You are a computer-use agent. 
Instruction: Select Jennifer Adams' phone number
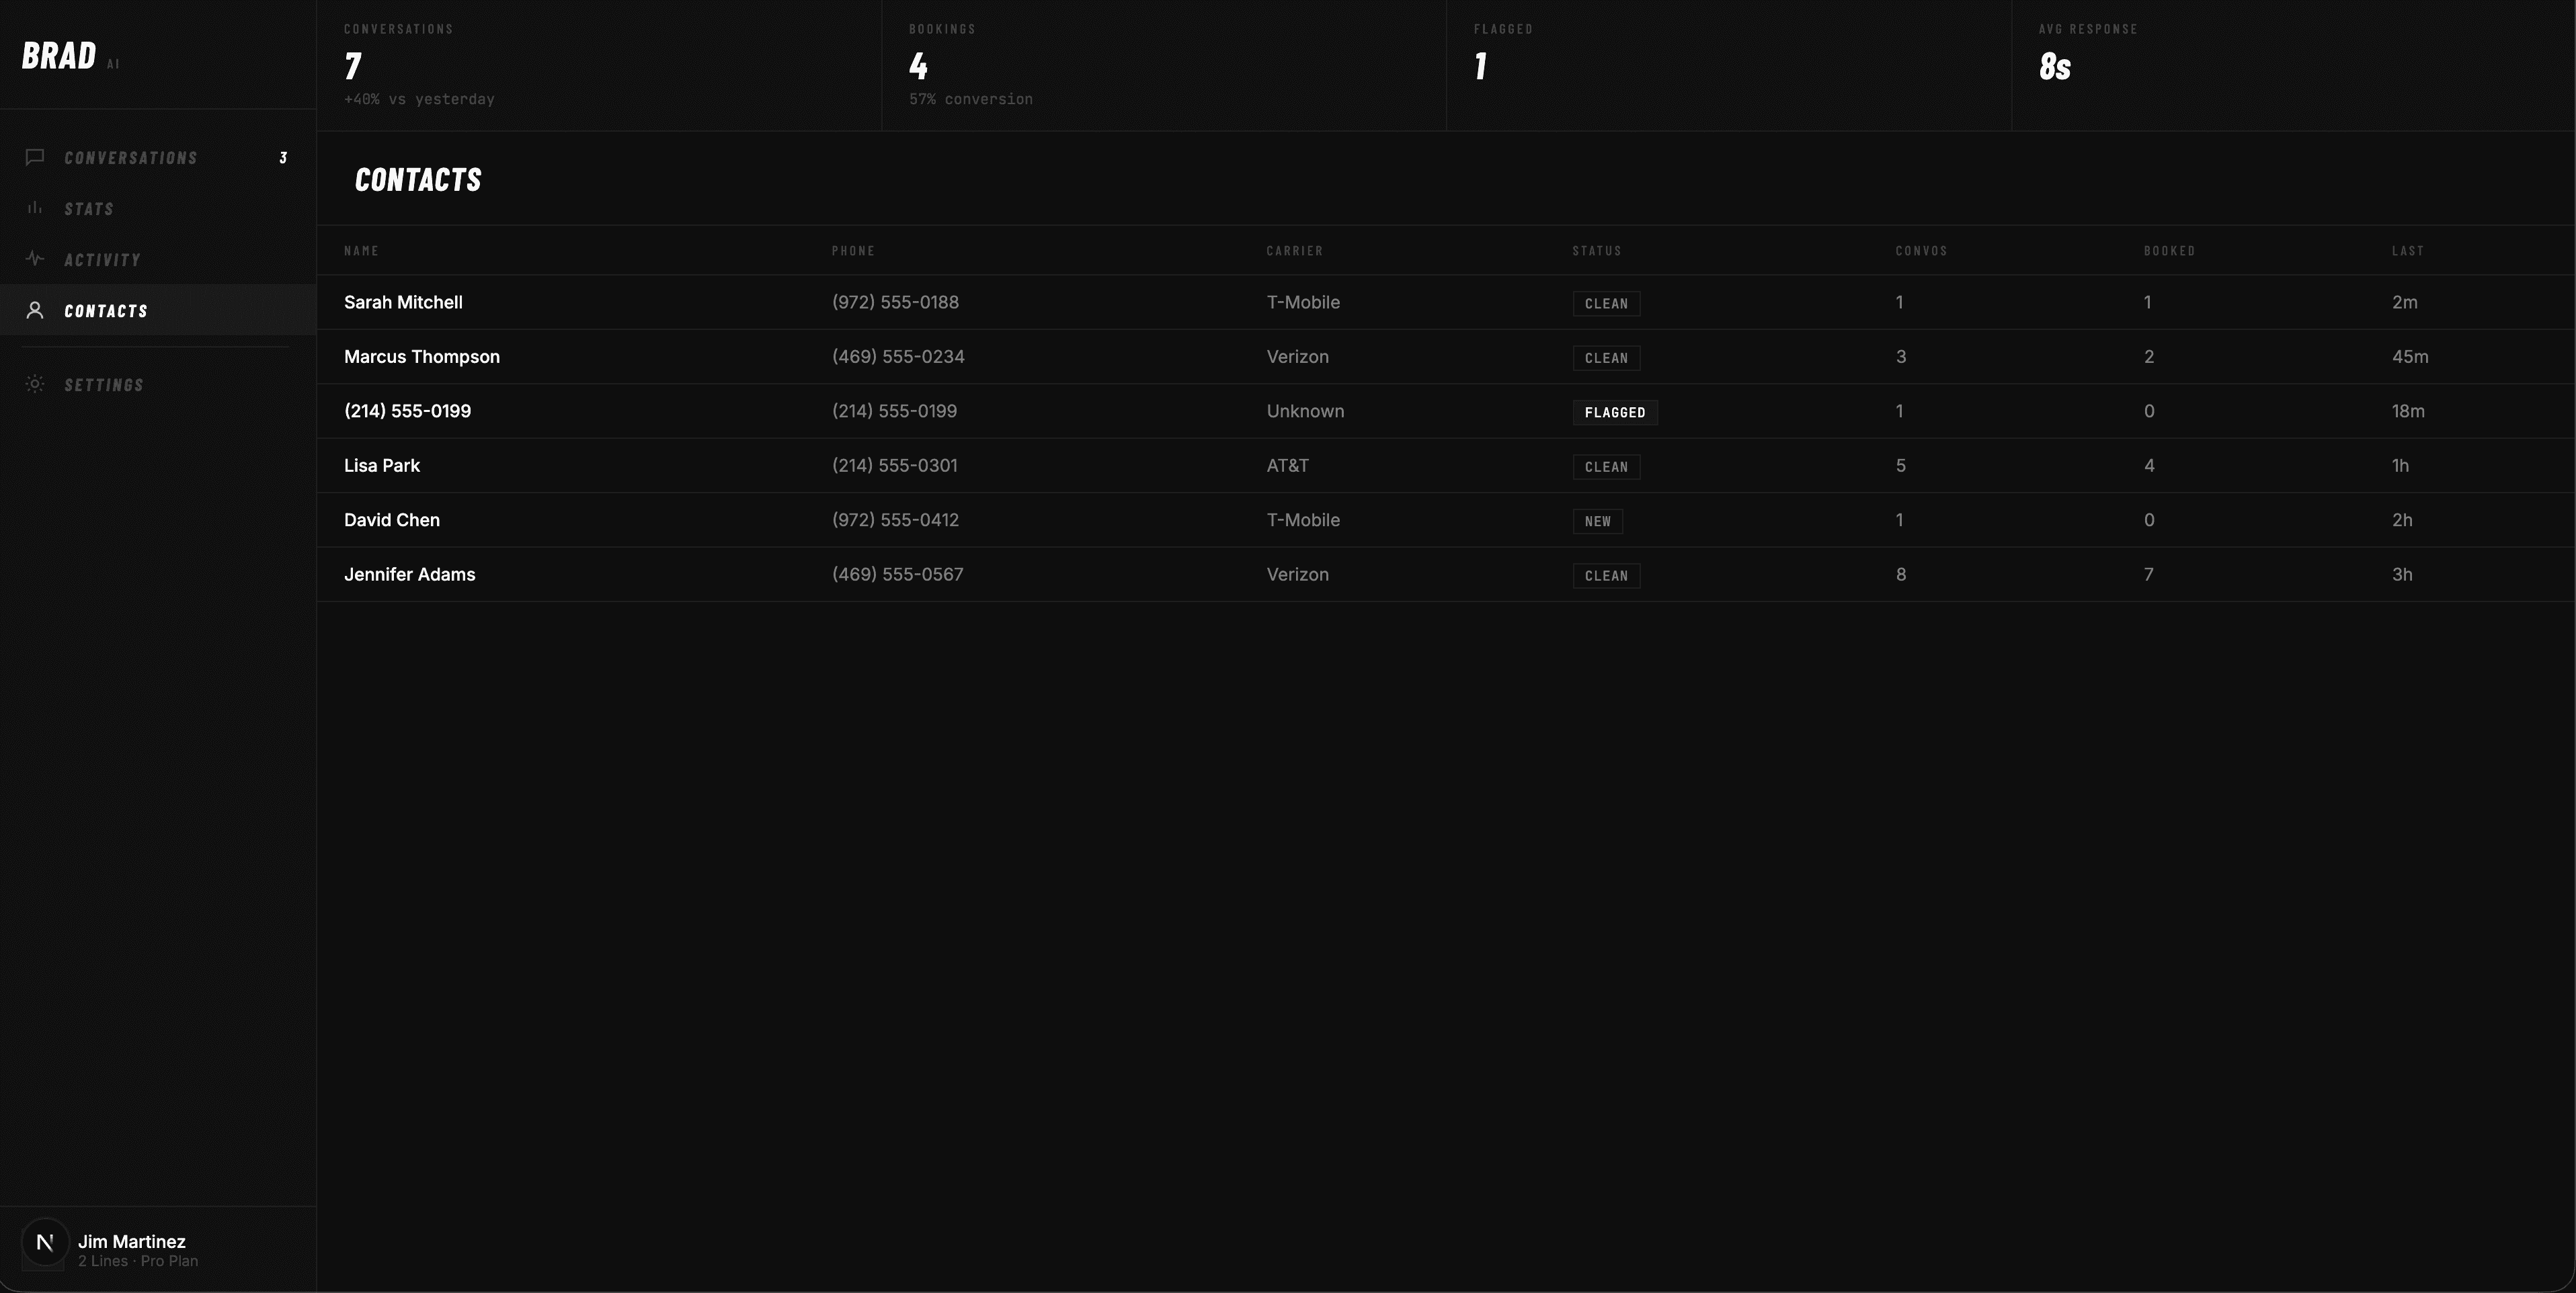(897, 574)
